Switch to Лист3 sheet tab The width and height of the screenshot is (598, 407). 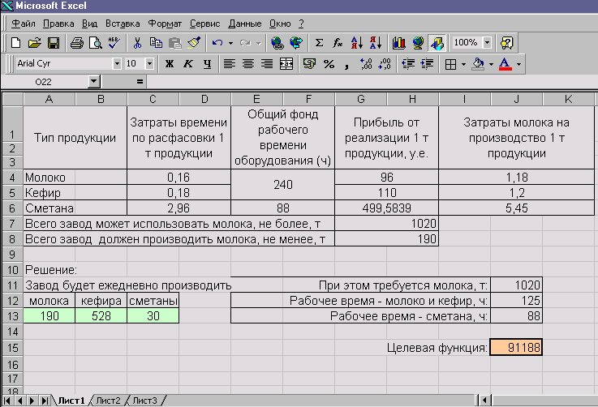coord(145,401)
